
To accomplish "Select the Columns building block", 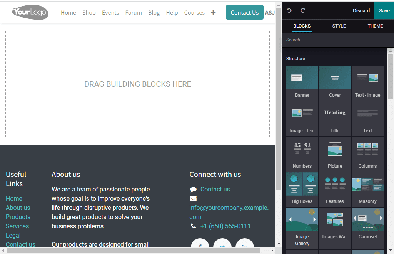I will tap(367, 153).
